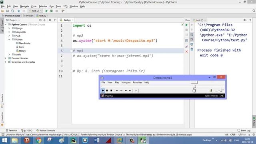Open the Python Console tool window
The width and height of the screenshot is (256, 144).
click(46, 130)
